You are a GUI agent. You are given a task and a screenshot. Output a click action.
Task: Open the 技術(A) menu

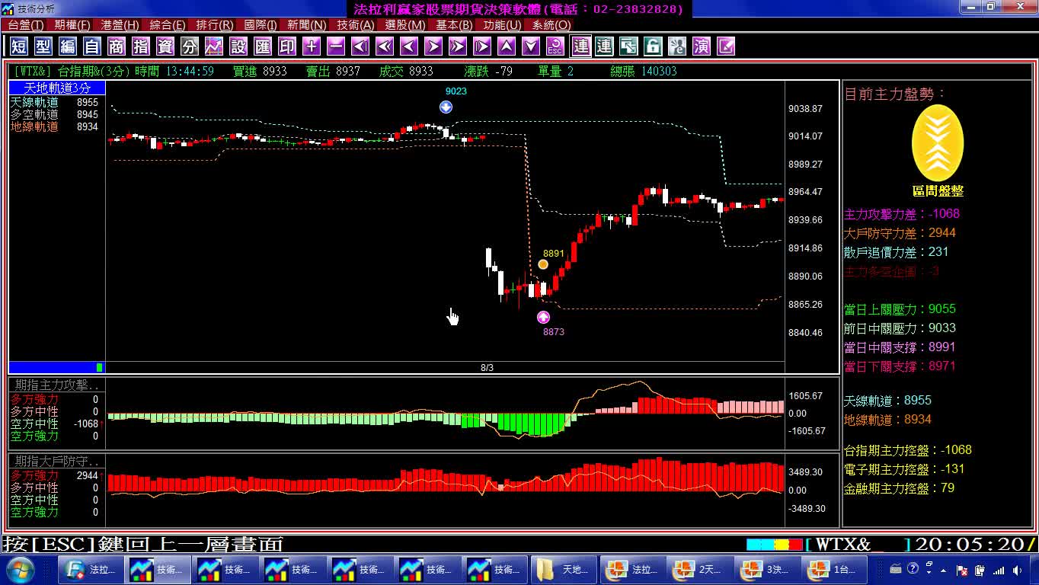[356, 25]
